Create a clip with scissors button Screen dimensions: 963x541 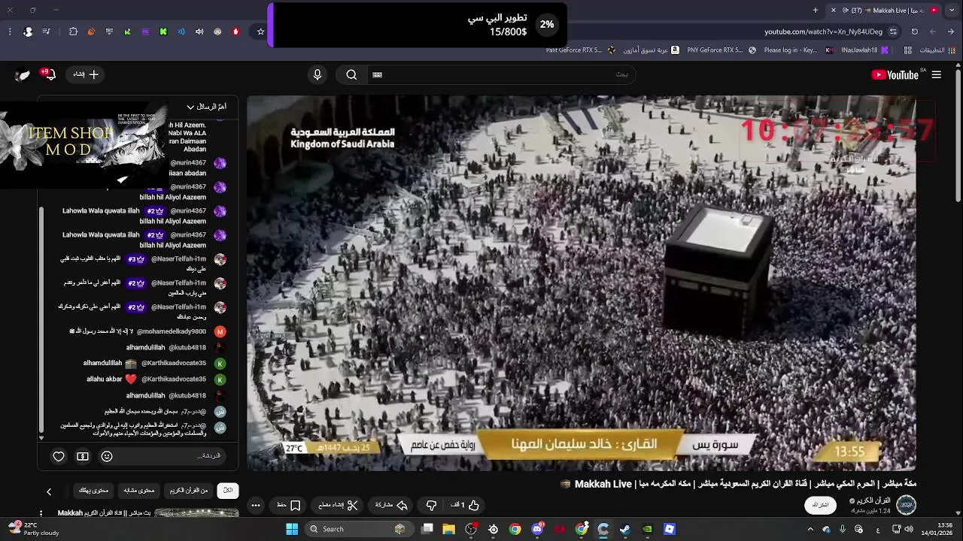(339, 505)
